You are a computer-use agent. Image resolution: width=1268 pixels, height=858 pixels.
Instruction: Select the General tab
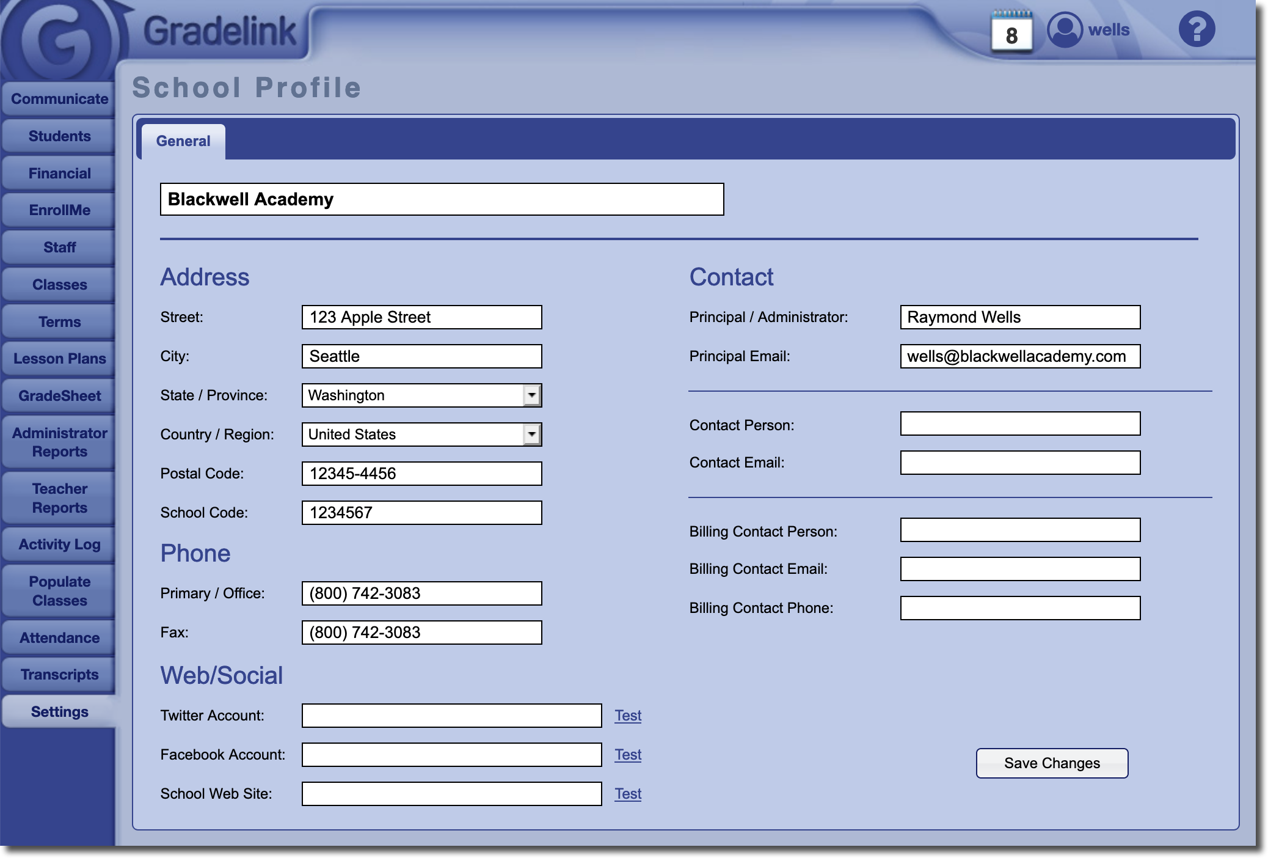click(183, 141)
